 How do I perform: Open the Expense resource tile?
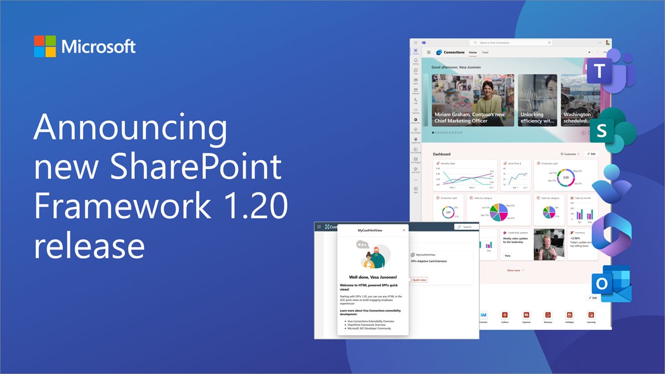click(x=526, y=316)
